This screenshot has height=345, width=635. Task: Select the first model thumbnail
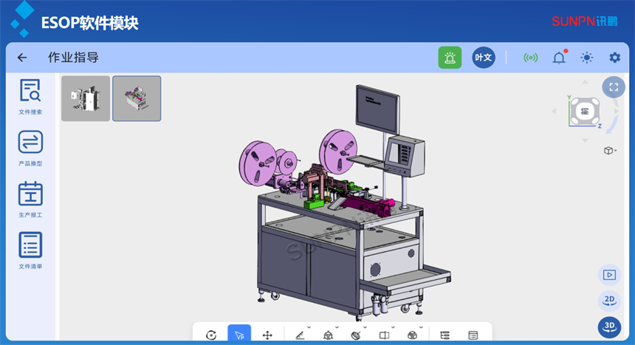pos(86,98)
